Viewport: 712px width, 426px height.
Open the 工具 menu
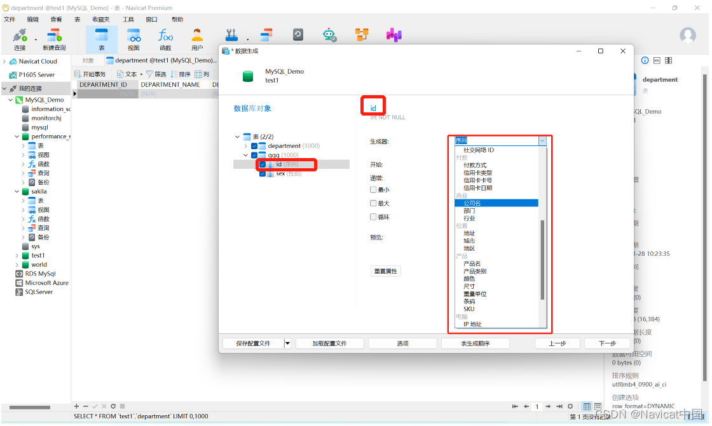128,19
